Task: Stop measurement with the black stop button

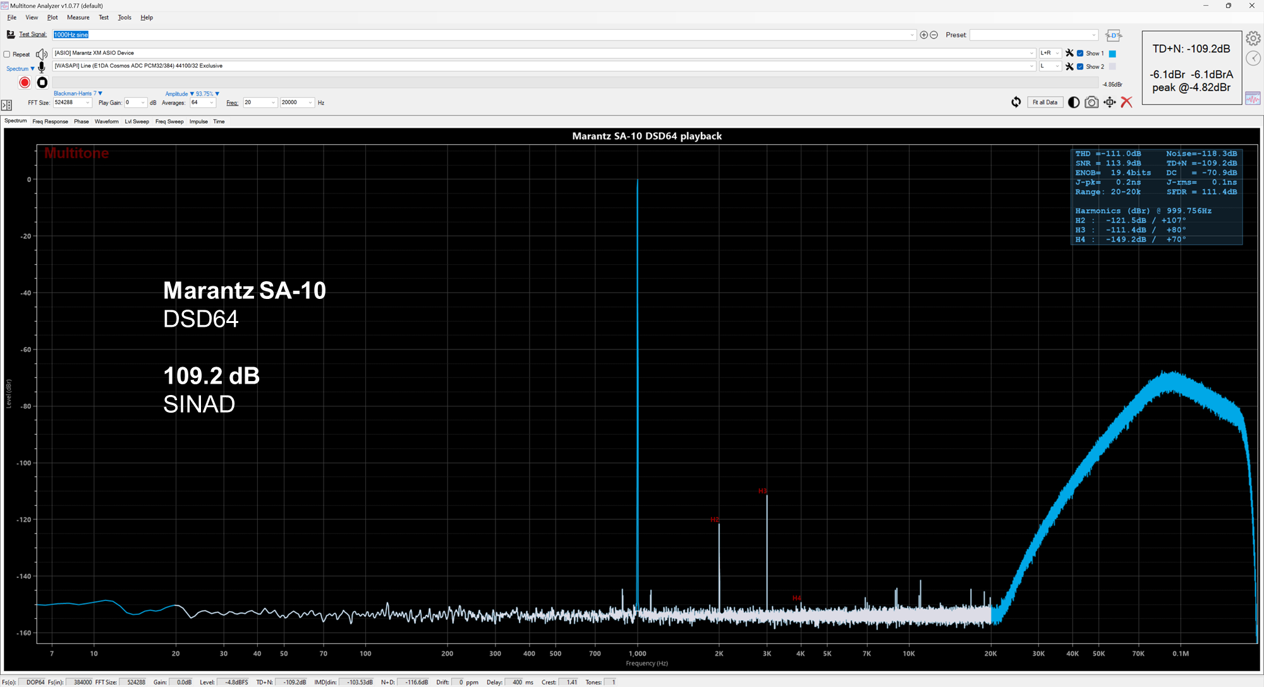Action: click(42, 82)
